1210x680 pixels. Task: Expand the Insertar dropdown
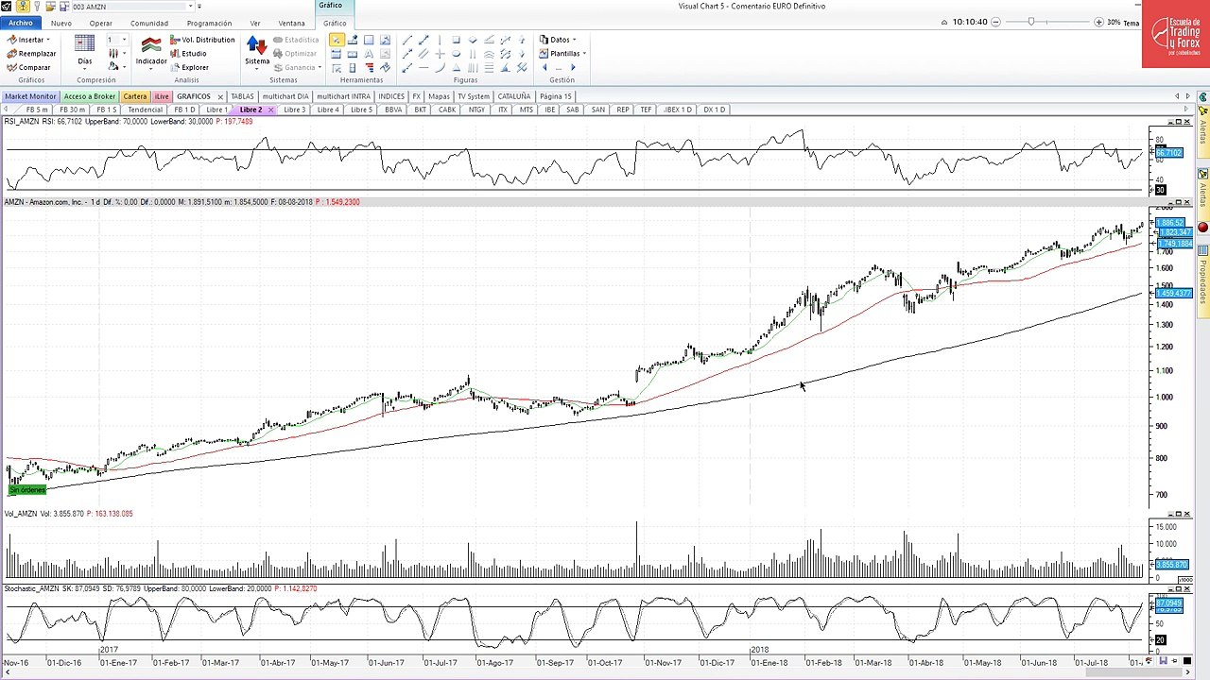[28, 40]
